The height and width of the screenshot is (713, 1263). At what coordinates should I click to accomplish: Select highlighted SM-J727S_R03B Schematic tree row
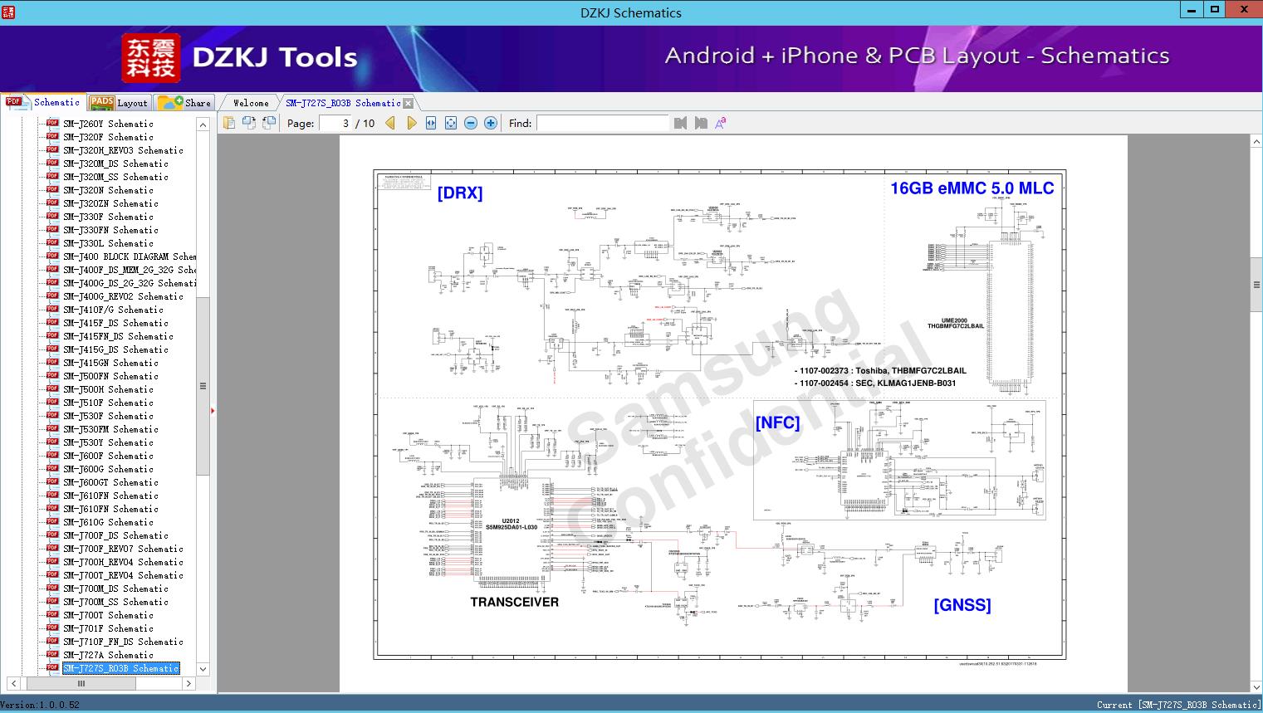pos(120,668)
